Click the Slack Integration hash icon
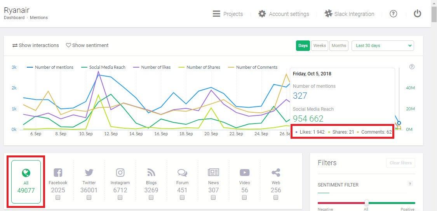Viewport: 437px width, 211px height. [x=328, y=14]
